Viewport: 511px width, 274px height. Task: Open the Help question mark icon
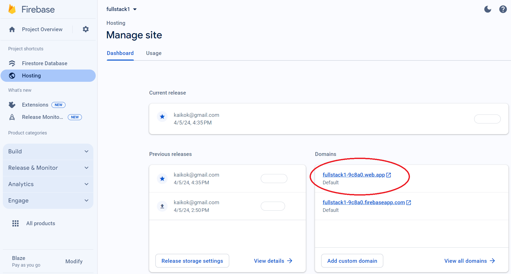click(503, 9)
